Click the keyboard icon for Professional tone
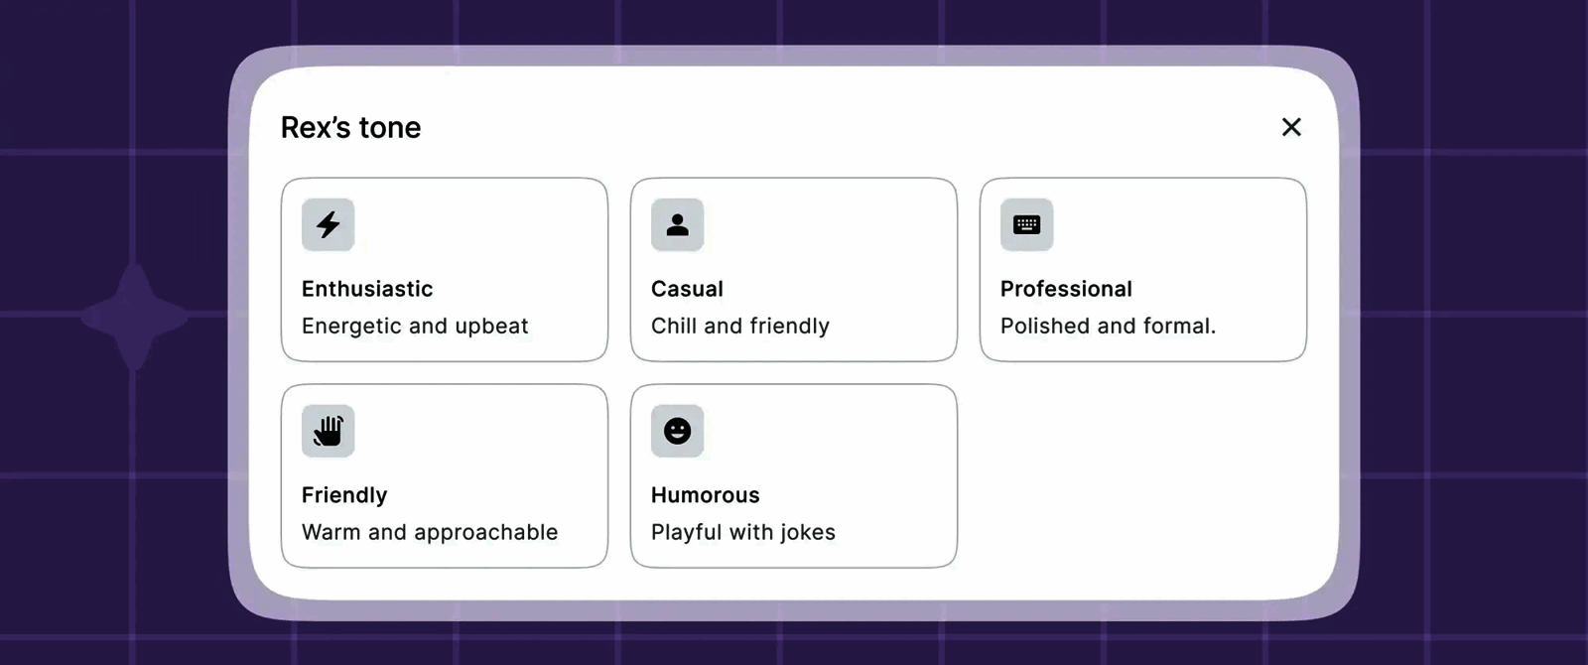The image size is (1588, 665). pos(1027,225)
